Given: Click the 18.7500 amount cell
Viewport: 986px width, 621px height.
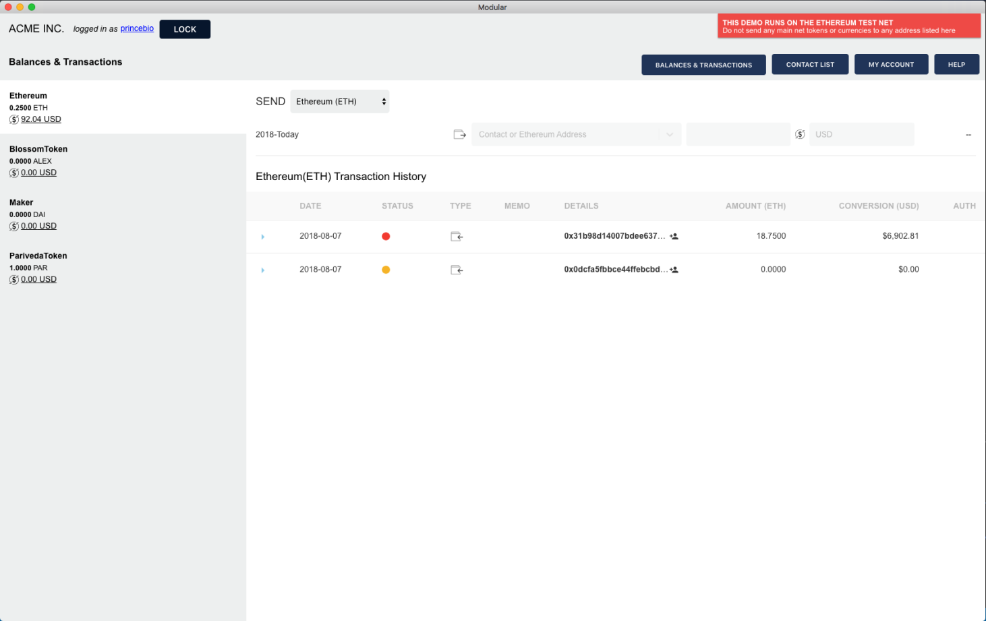Looking at the screenshot, I should (x=771, y=236).
